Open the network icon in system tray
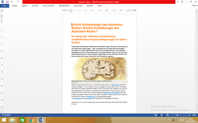 coord(177,120)
